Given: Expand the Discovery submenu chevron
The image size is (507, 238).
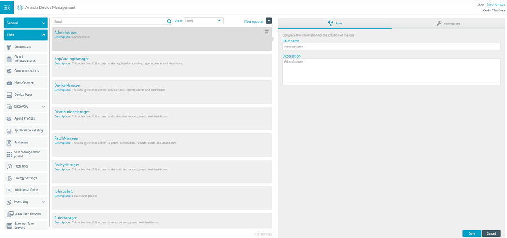Looking at the screenshot, I should 43,107.
